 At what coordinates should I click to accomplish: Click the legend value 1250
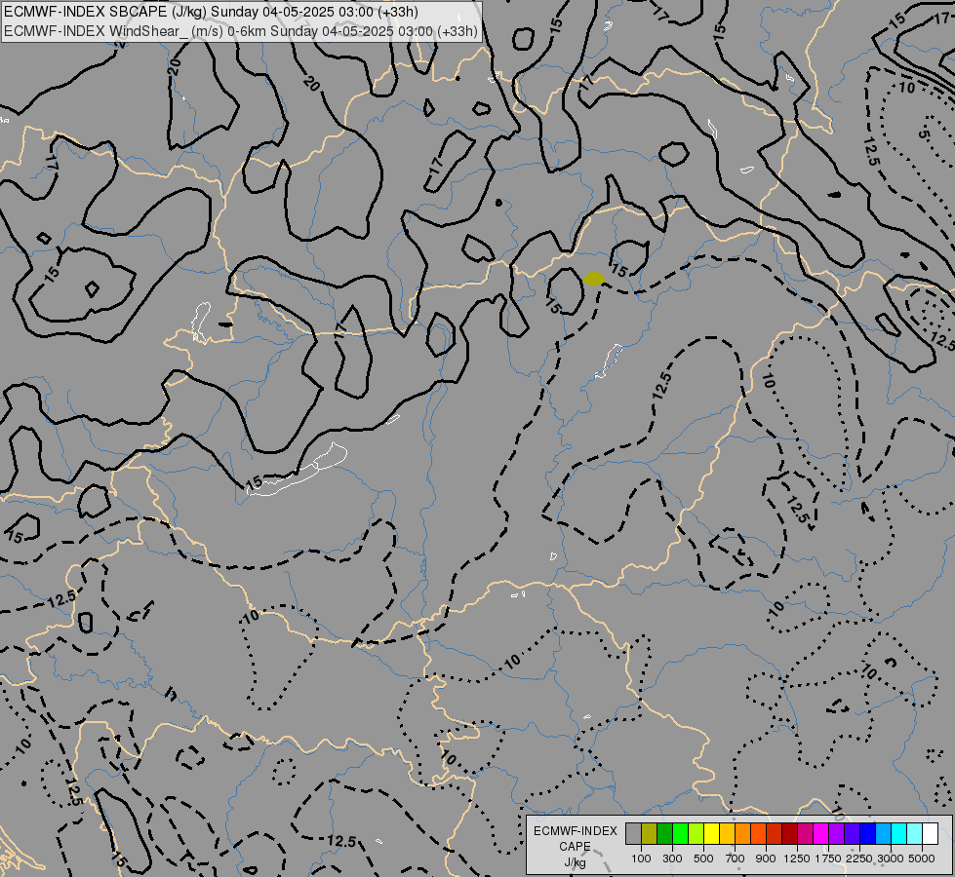pyautogui.click(x=797, y=858)
